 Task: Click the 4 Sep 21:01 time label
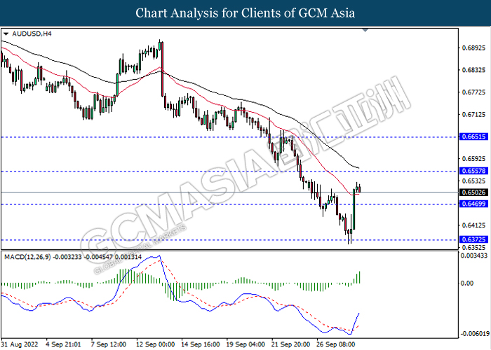[63, 344]
